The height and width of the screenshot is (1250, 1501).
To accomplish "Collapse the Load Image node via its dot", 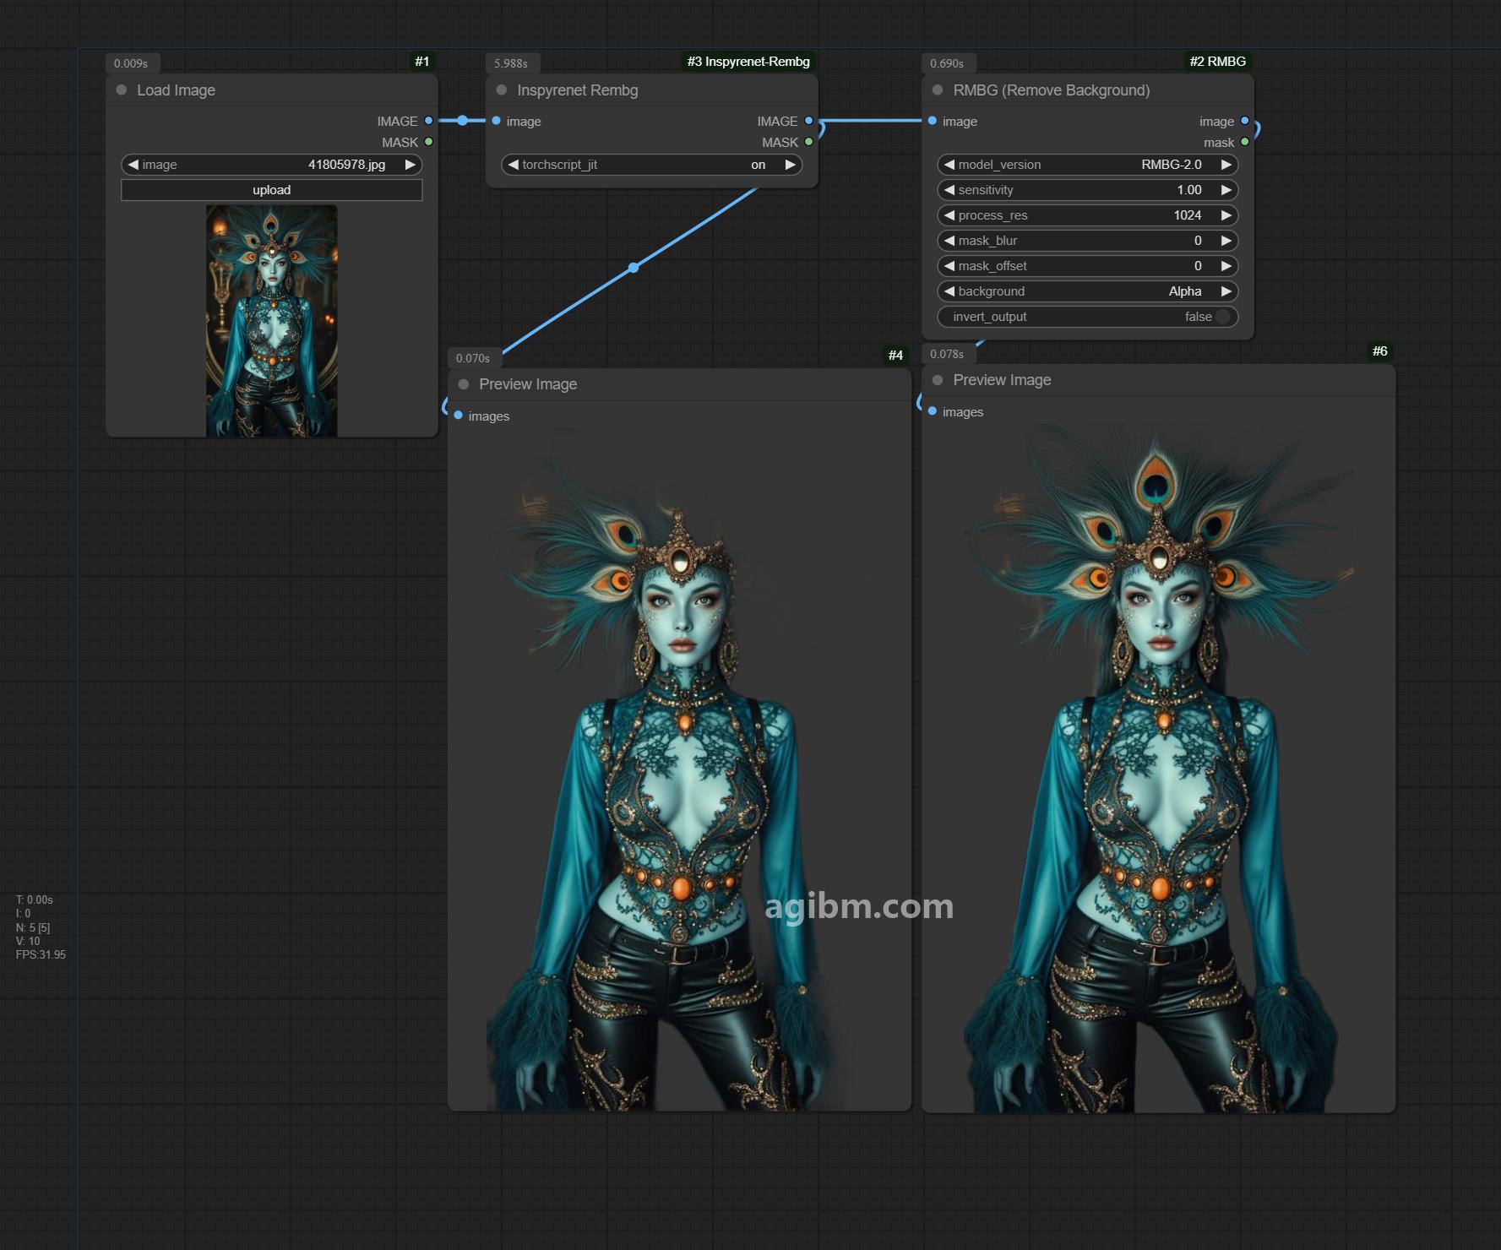I will (x=122, y=90).
